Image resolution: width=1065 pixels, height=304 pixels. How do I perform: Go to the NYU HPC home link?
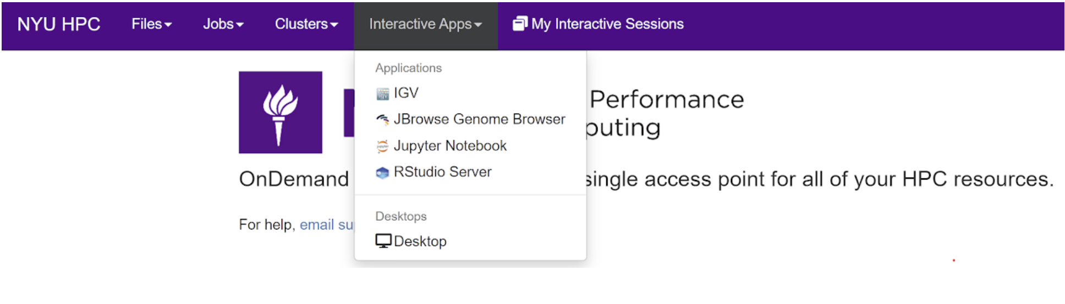pos(59,24)
